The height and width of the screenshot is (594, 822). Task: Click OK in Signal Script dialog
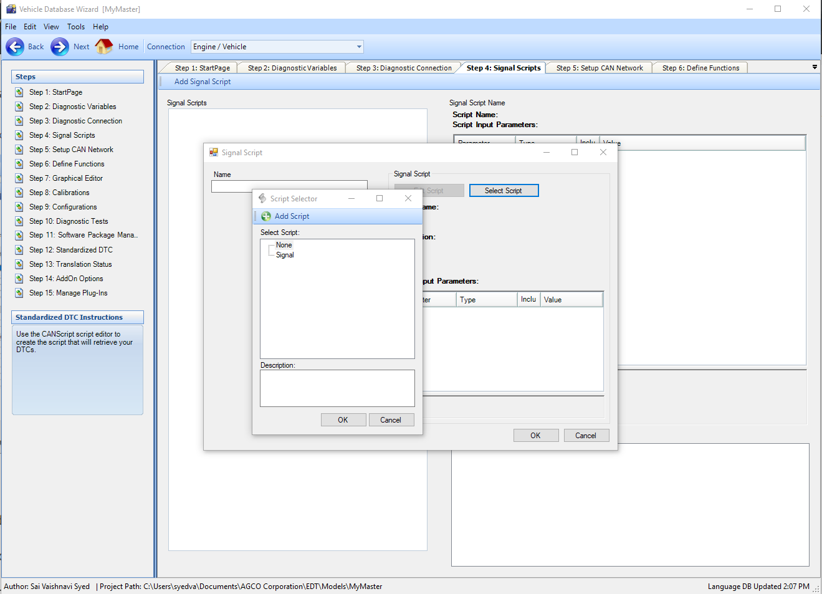(x=536, y=436)
